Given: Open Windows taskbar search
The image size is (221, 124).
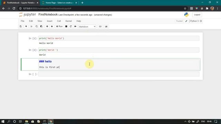Looking at the screenshot, I should (9, 122).
